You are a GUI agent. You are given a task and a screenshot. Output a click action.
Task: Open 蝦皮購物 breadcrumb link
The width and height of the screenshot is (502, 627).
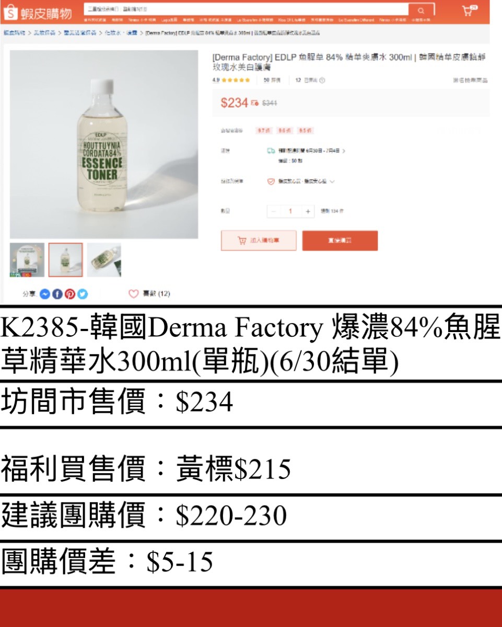15,33
